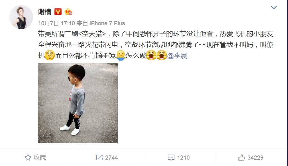The height and width of the screenshot is (166, 288).
Task: Open 谢楠's profile avatar picture
Action: [21, 17]
